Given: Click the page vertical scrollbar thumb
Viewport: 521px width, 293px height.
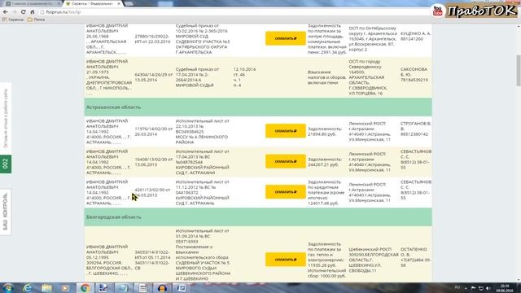Looking at the screenshot, I should click(x=518, y=71).
